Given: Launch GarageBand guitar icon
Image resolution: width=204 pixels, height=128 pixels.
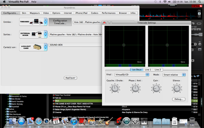Looking at the screenshot, I should pyautogui.click(x=109, y=121).
